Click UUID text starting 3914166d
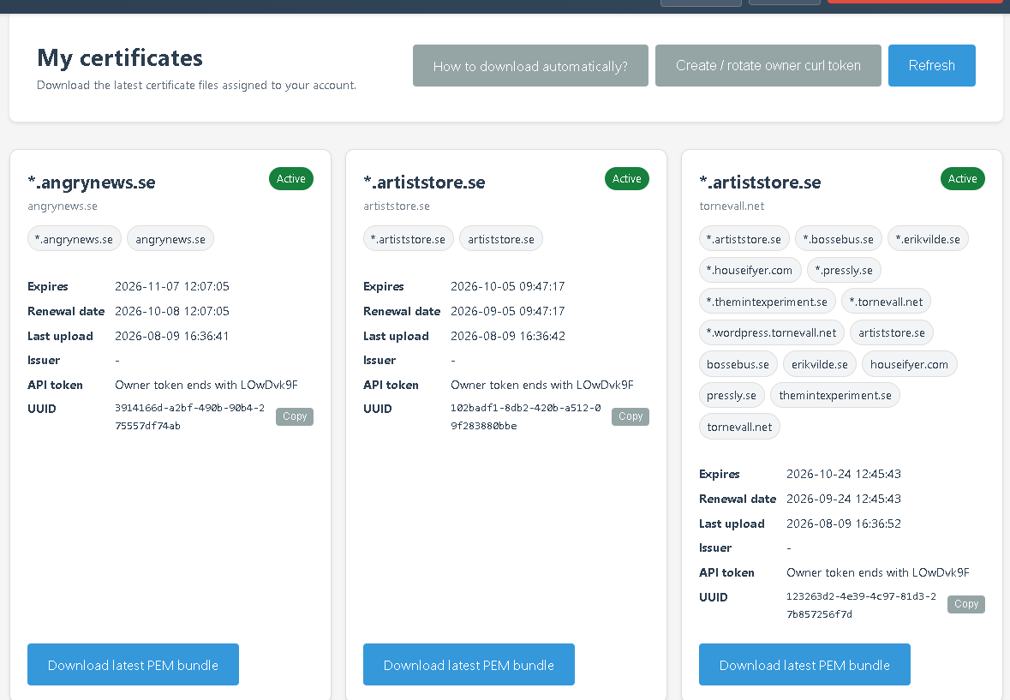This screenshot has width=1010, height=700. click(189, 416)
